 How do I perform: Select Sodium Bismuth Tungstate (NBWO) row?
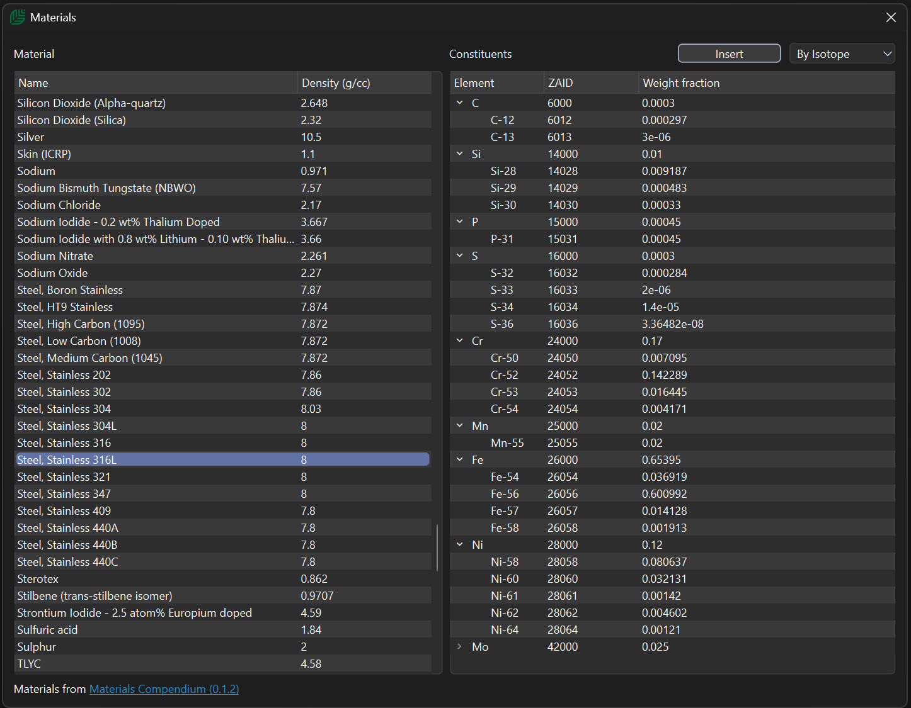click(223, 188)
